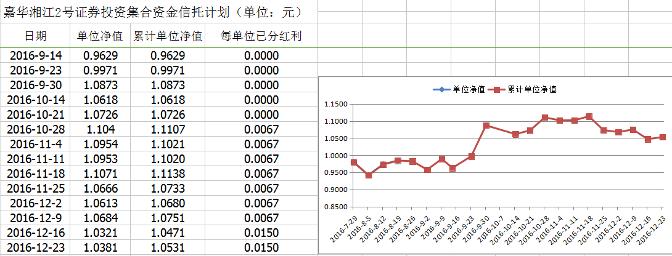Click the lowest chart marker at 2016-8-5
Viewport: 672px width, 256px height.
369,175
